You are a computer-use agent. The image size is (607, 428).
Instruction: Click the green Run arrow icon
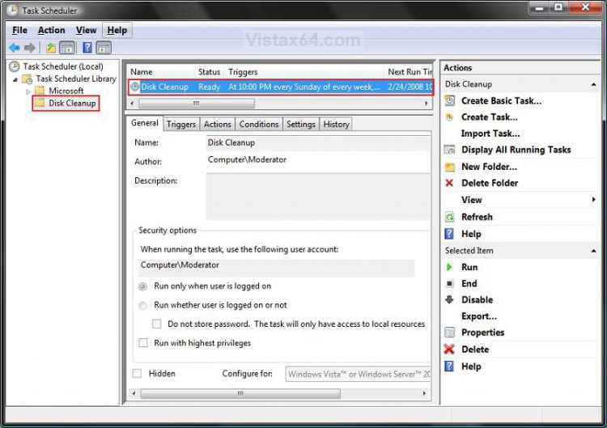tap(449, 267)
